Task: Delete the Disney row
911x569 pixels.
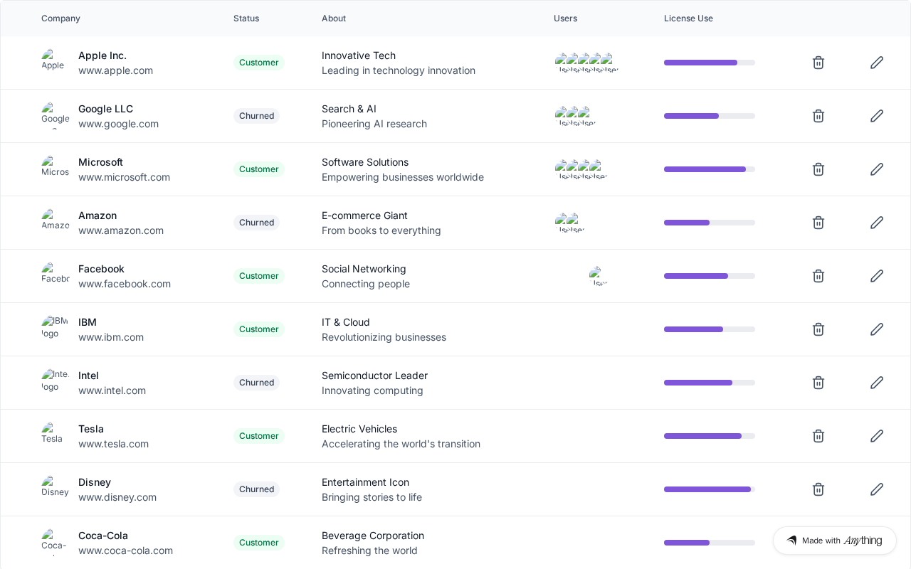Action: click(x=818, y=489)
